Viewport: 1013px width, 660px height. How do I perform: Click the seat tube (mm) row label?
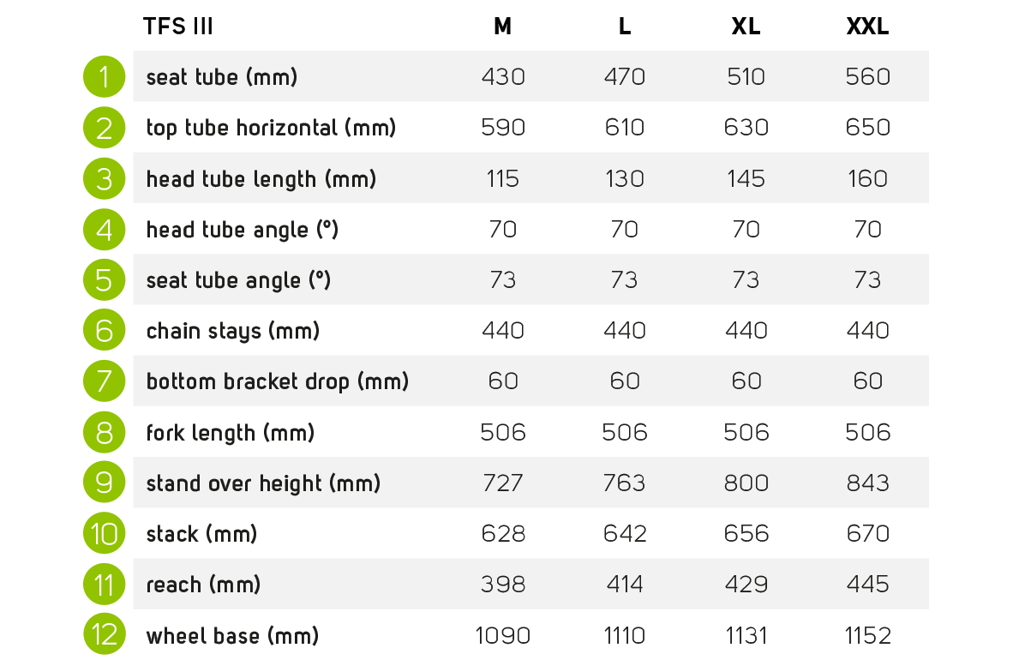pos(222,77)
